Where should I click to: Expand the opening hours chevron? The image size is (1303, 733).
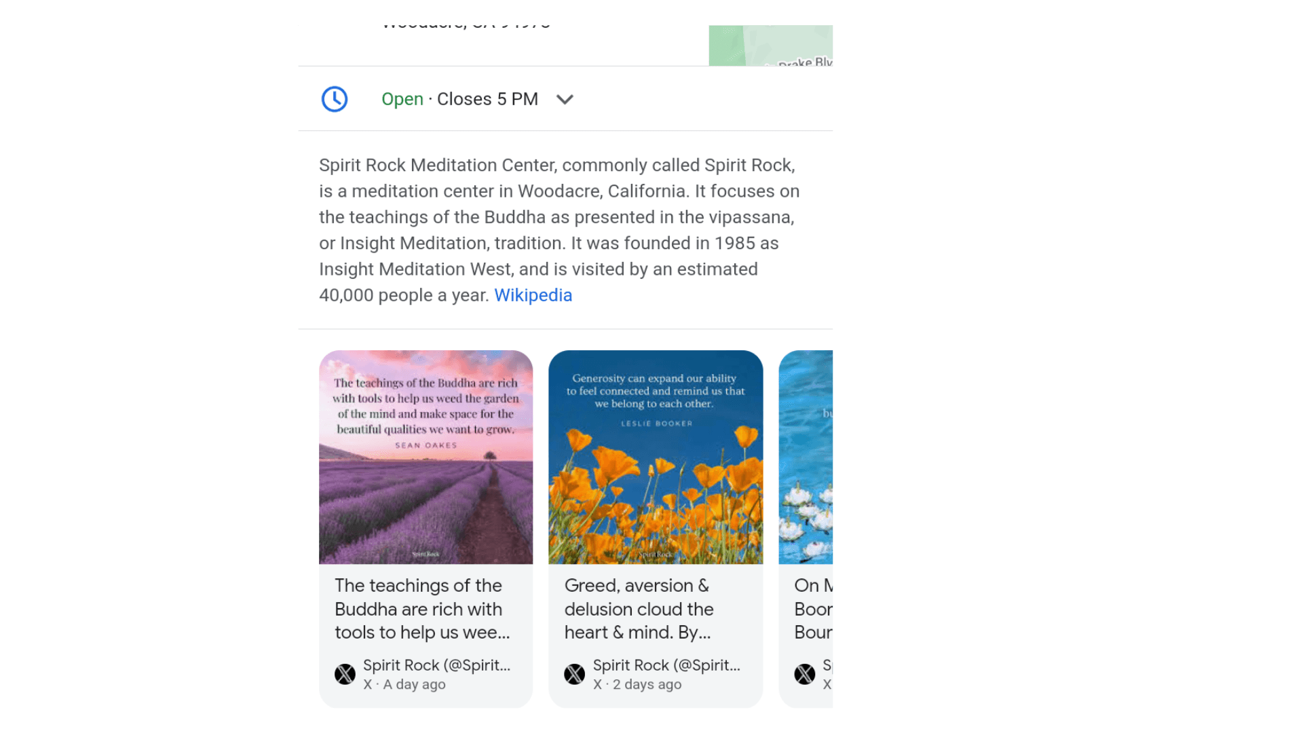(x=565, y=100)
